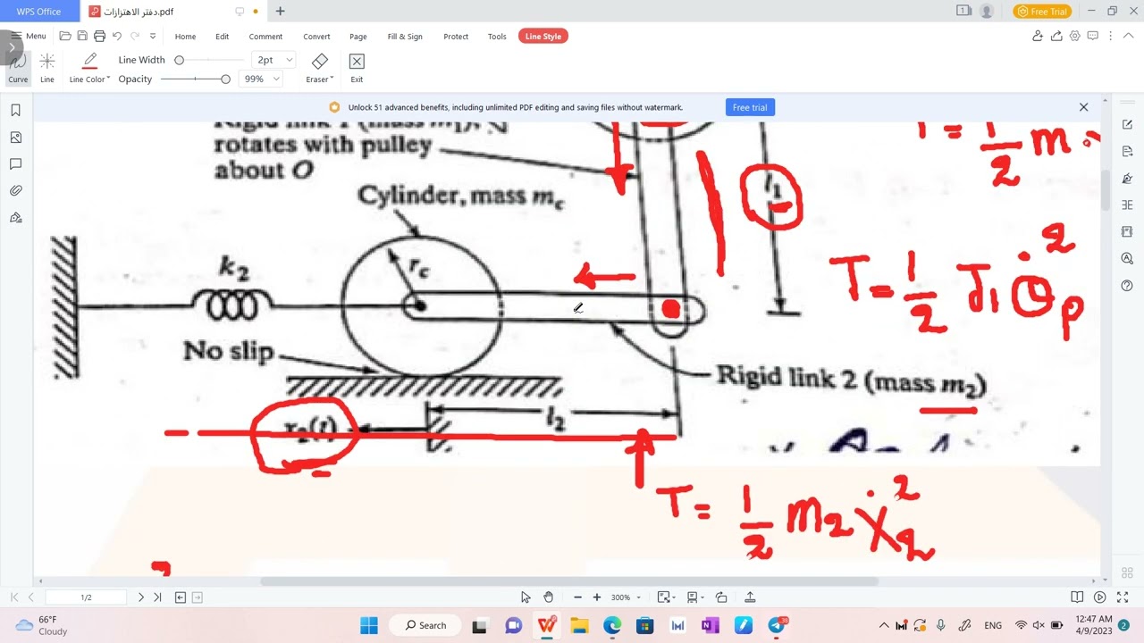Switch to the Tools tab
The width and height of the screenshot is (1144, 643).
(x=497, y=37)
